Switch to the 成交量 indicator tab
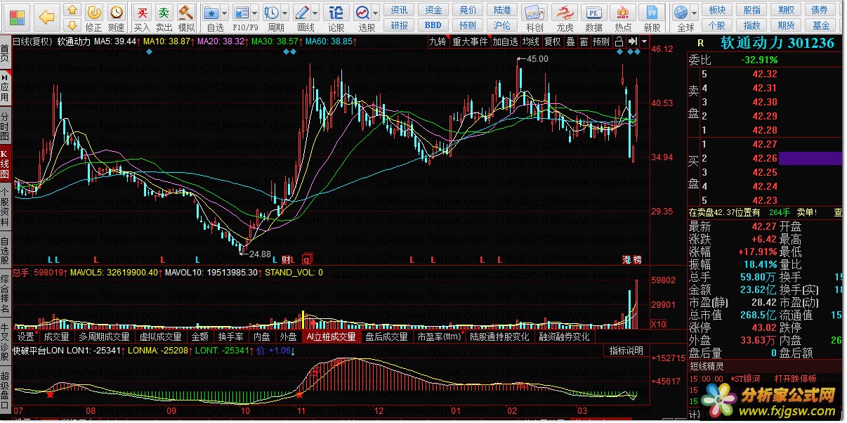 56,337
